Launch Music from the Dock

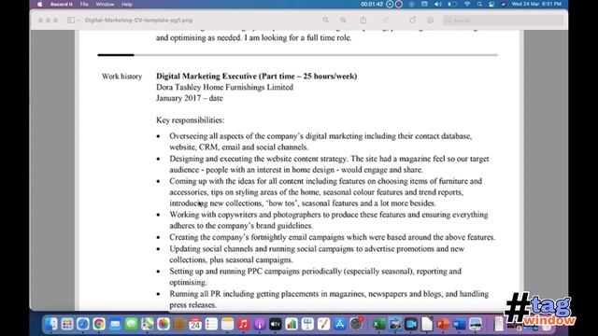pos(243,324)
